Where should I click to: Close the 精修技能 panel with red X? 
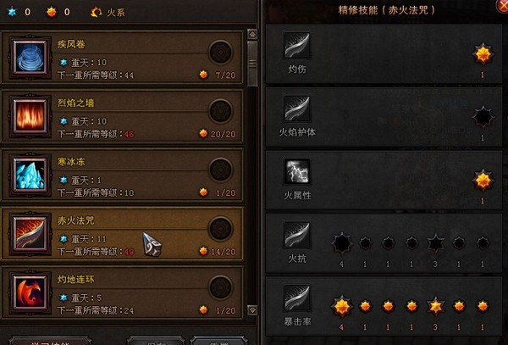503,6
